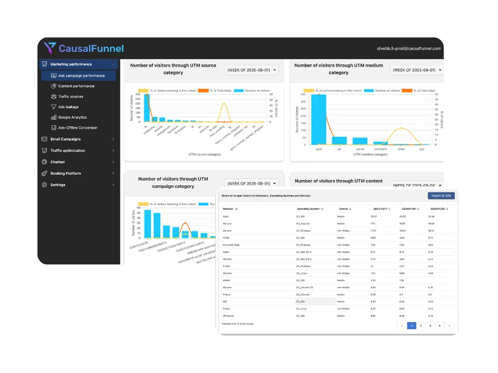This screenshot has height=373, width=498.
Task: Click the Booking Platform rocket icon
Action: tap(45, 174)
